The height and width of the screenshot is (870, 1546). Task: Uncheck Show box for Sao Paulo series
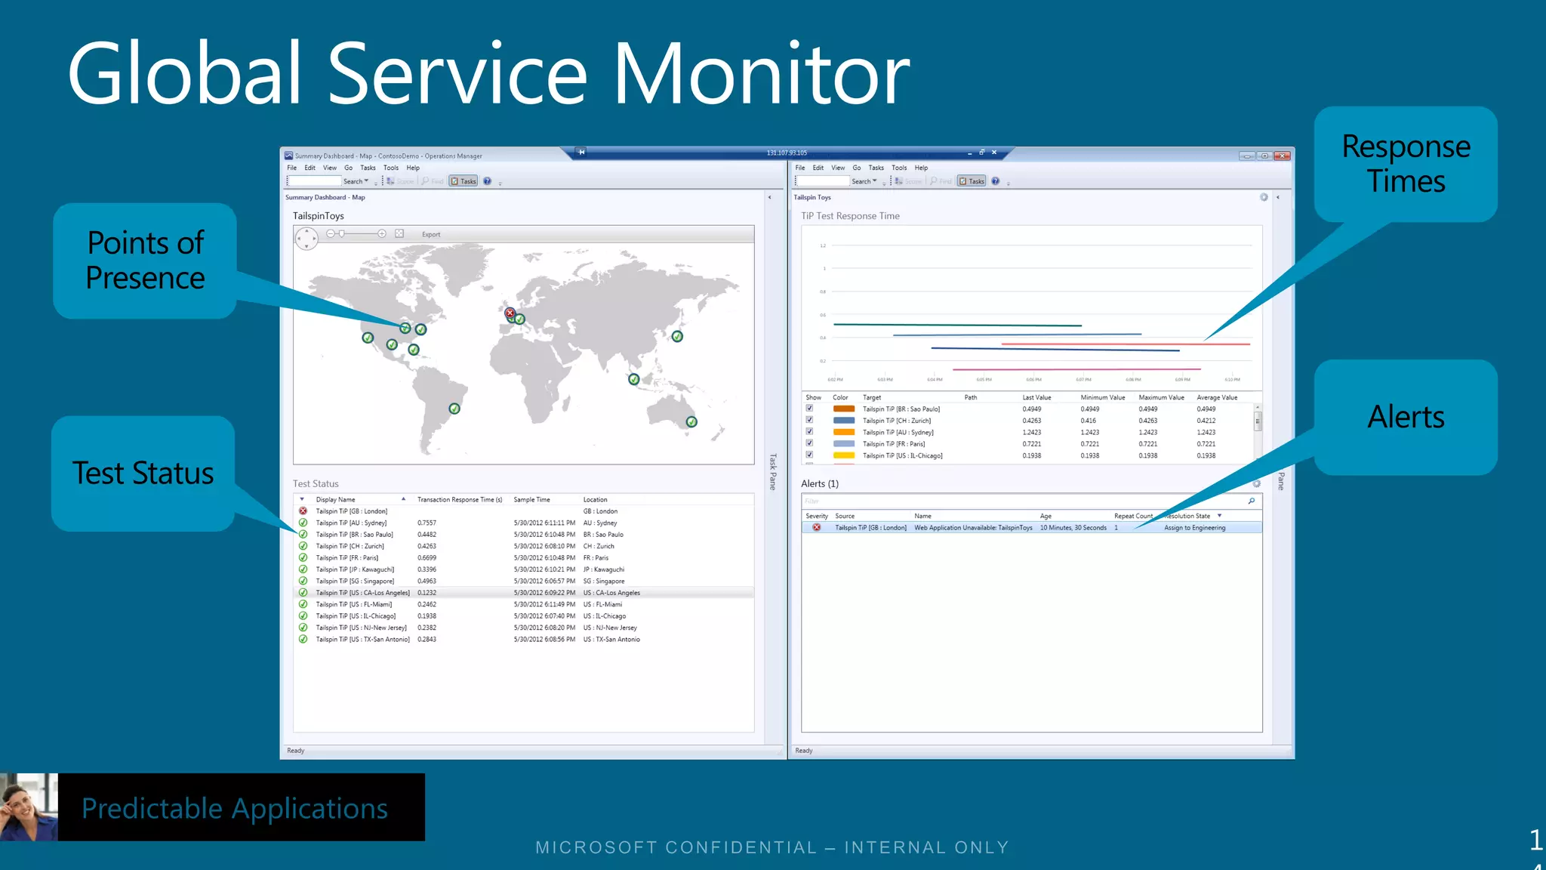[x=809, y=409]
